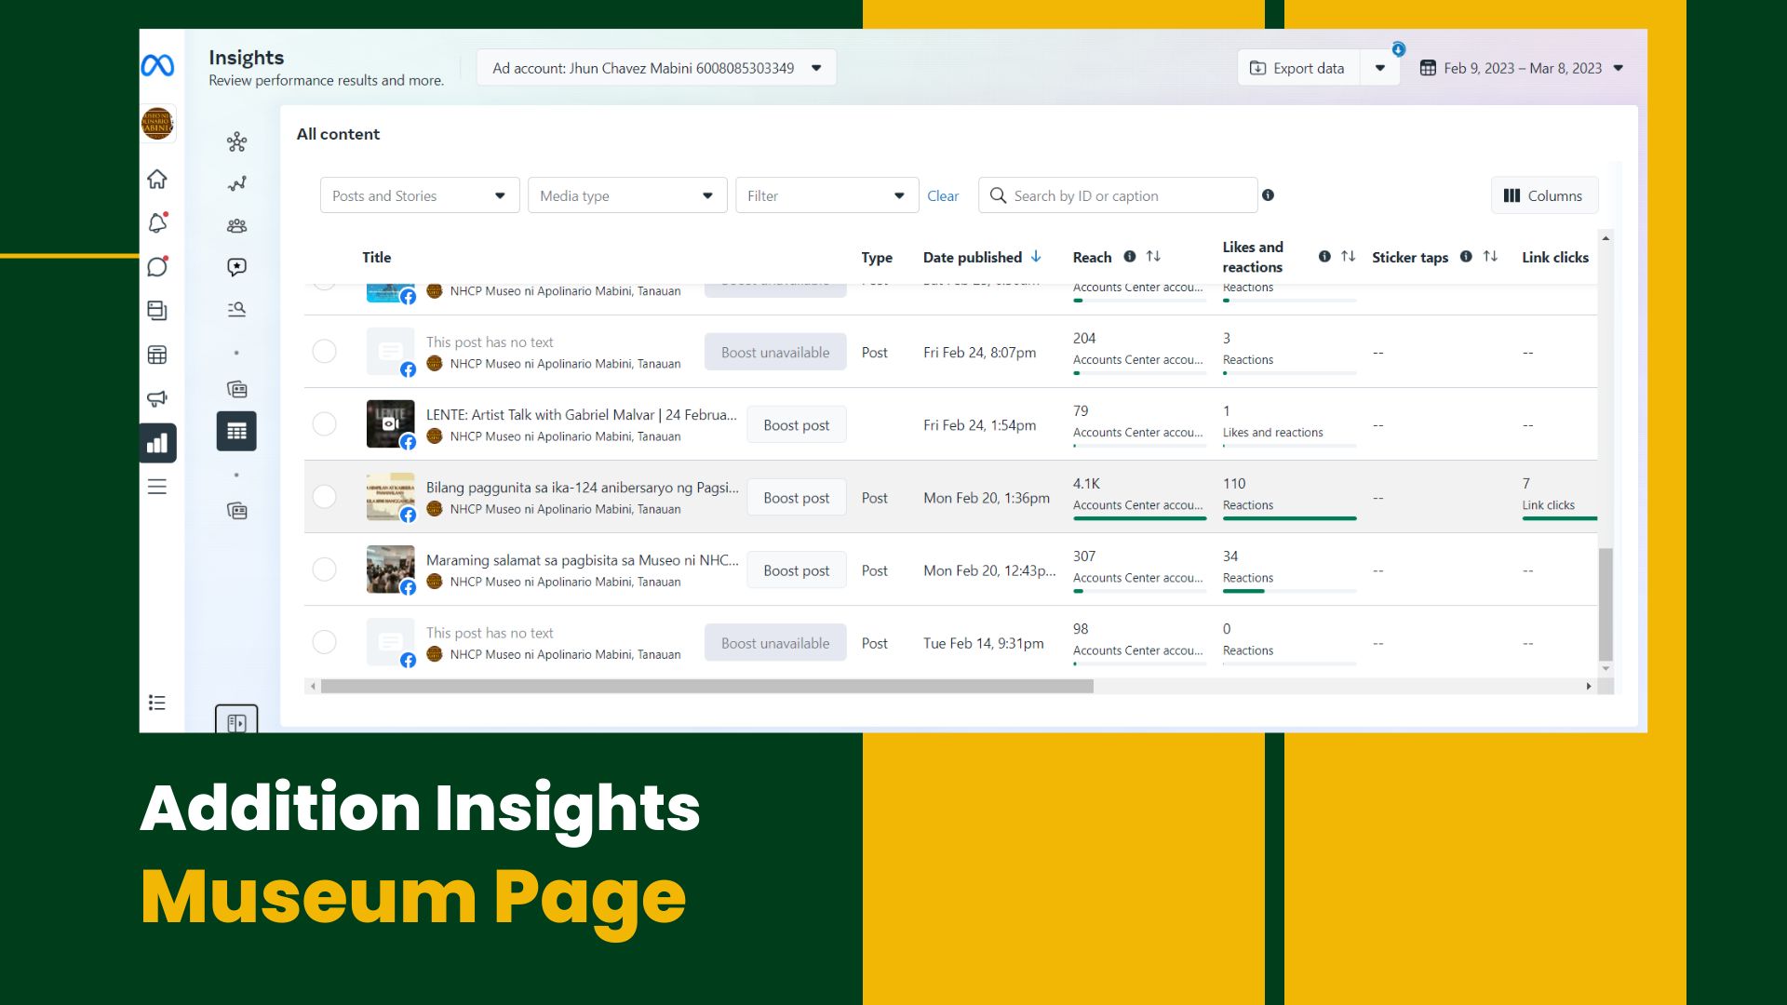1787x1005 pixels.
Task: Click the Clear filters link
Action: 942,196
